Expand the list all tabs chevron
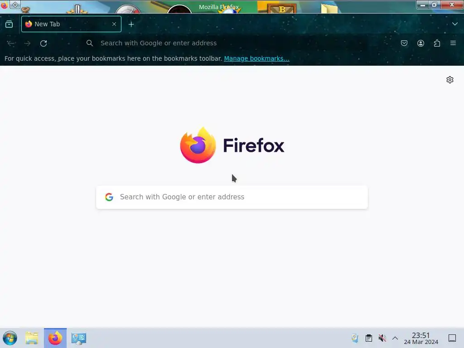 point(455,24)
